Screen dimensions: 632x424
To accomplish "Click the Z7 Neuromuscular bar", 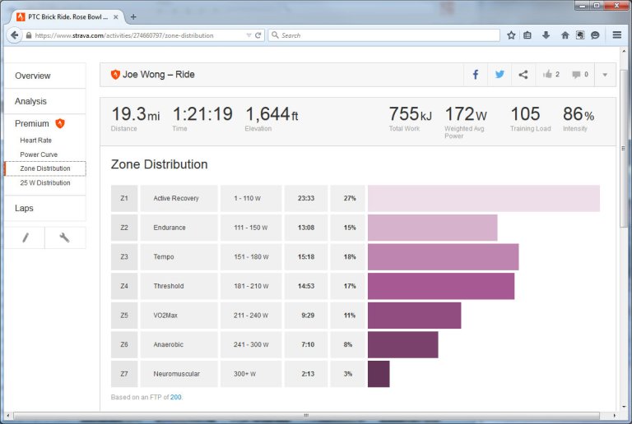I will (379, 374).
